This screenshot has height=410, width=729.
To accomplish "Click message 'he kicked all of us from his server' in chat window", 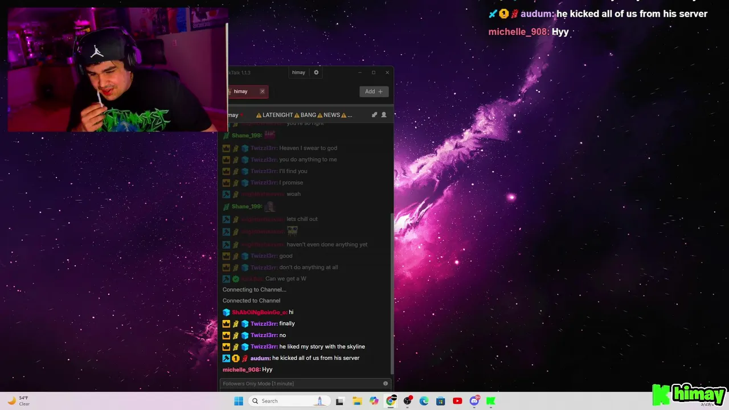I will coord(316,358).
